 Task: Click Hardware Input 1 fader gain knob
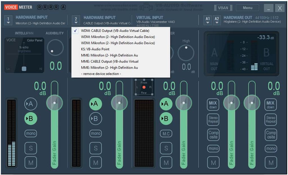point(54,103)
